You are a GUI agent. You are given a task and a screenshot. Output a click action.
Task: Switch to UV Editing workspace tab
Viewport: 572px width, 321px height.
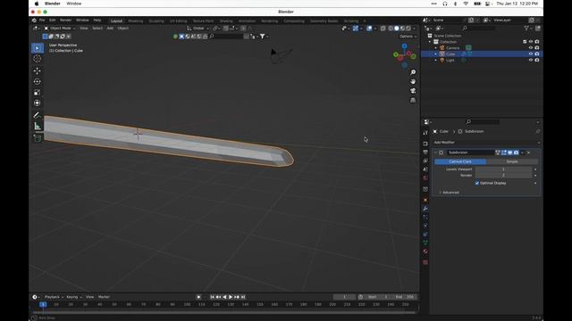(x=179, y=21)
